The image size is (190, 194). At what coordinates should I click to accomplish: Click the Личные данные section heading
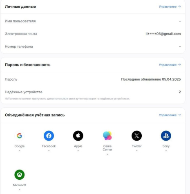coord(20,7)
